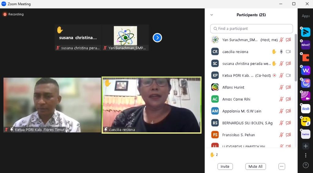Click the Invite button
This screenshot has height=173, width=313.
[225, 167]
